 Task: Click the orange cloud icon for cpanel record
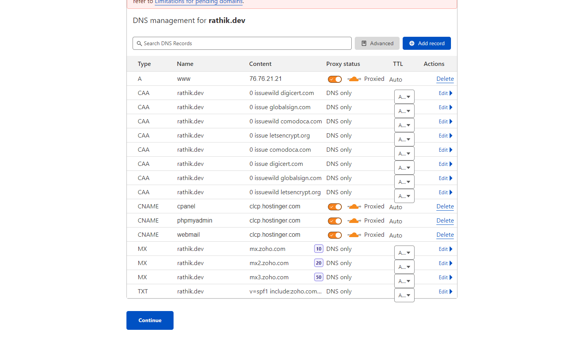(354, 206)
